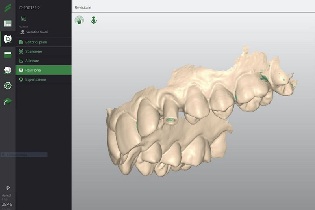Open the green folder icon in sidebar
The image size is (315, 210).
pos(7,55)
